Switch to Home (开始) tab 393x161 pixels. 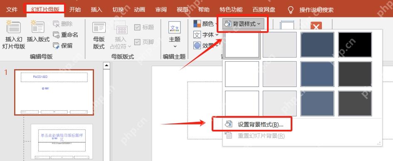pos(75,10)
